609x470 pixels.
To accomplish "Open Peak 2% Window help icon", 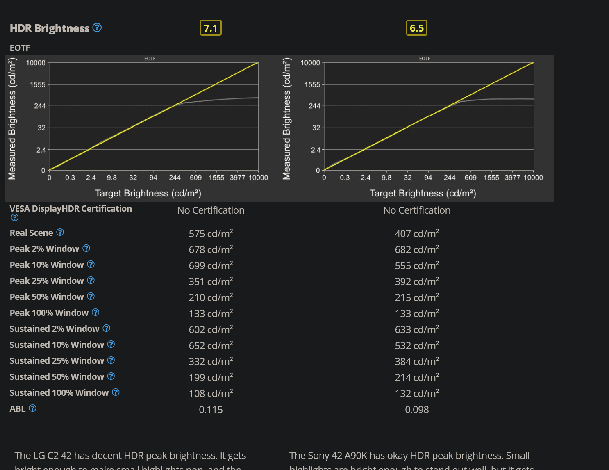I will pos(86,248).
